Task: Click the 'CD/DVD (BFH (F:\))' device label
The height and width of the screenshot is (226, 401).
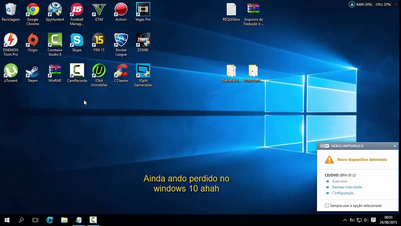Action: pyautogui.click(x=340, y=175)
